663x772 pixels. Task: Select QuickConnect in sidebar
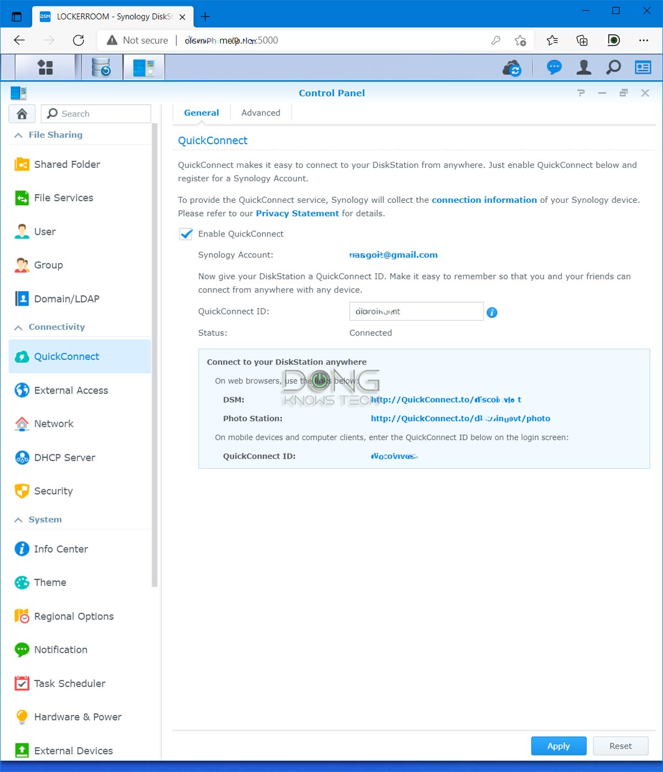[x=80, y=356]
